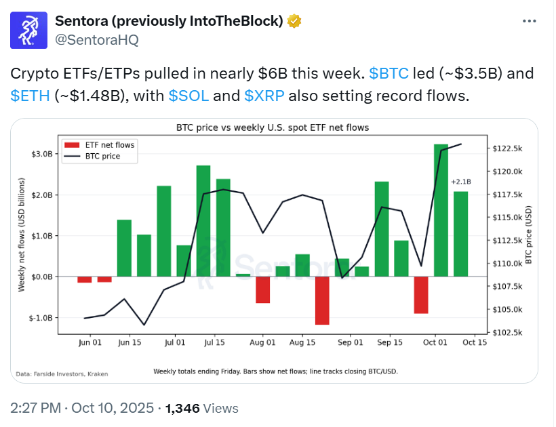Click the Farside Investors data credit
Image resolution: width=556 pixels, height=427 pixels.
click(62, 373)
